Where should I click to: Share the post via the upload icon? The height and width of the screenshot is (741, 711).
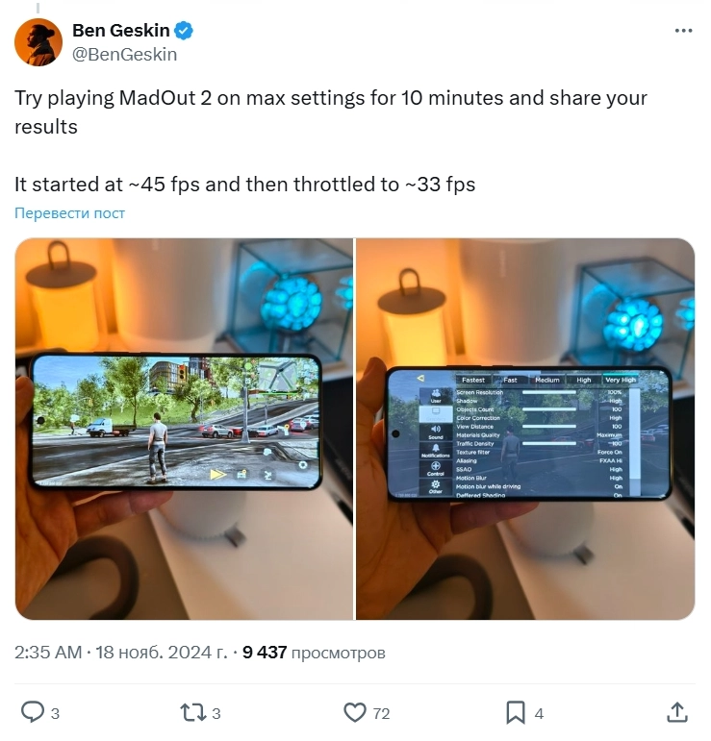tap(677, 712)
